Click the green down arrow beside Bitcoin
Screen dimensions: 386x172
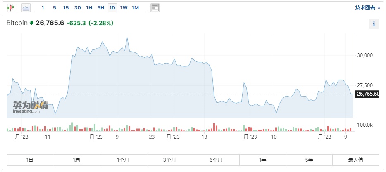pyautogui.click(x=31, y=23)
